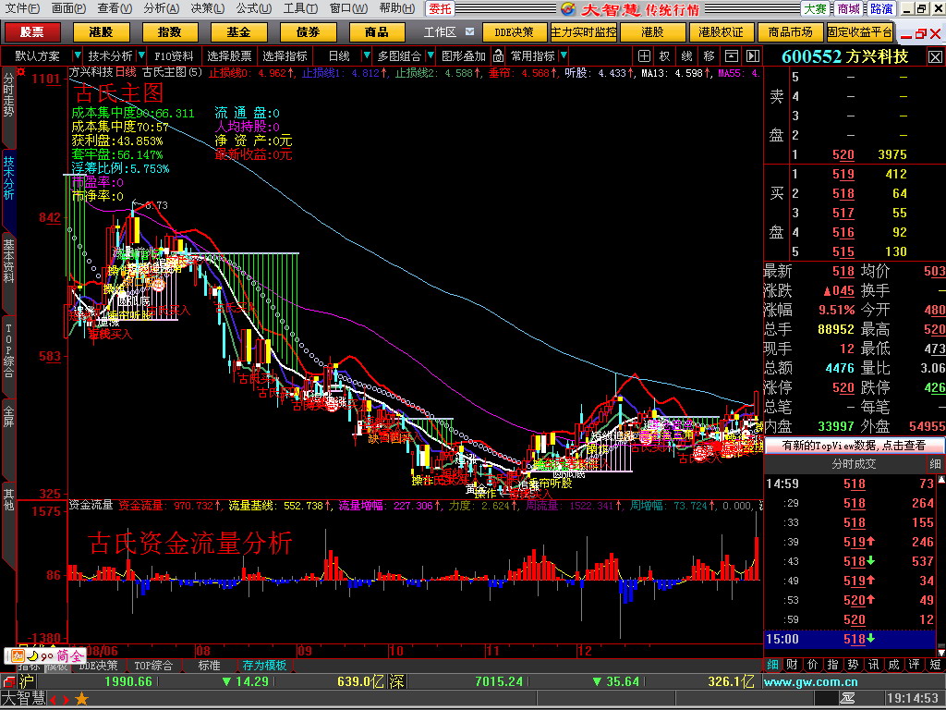Image resolution: width=946 pixels, height=710 pixels.
Task: Select the 讯 tab under the trade list
Action: click(x=874, y=665)
